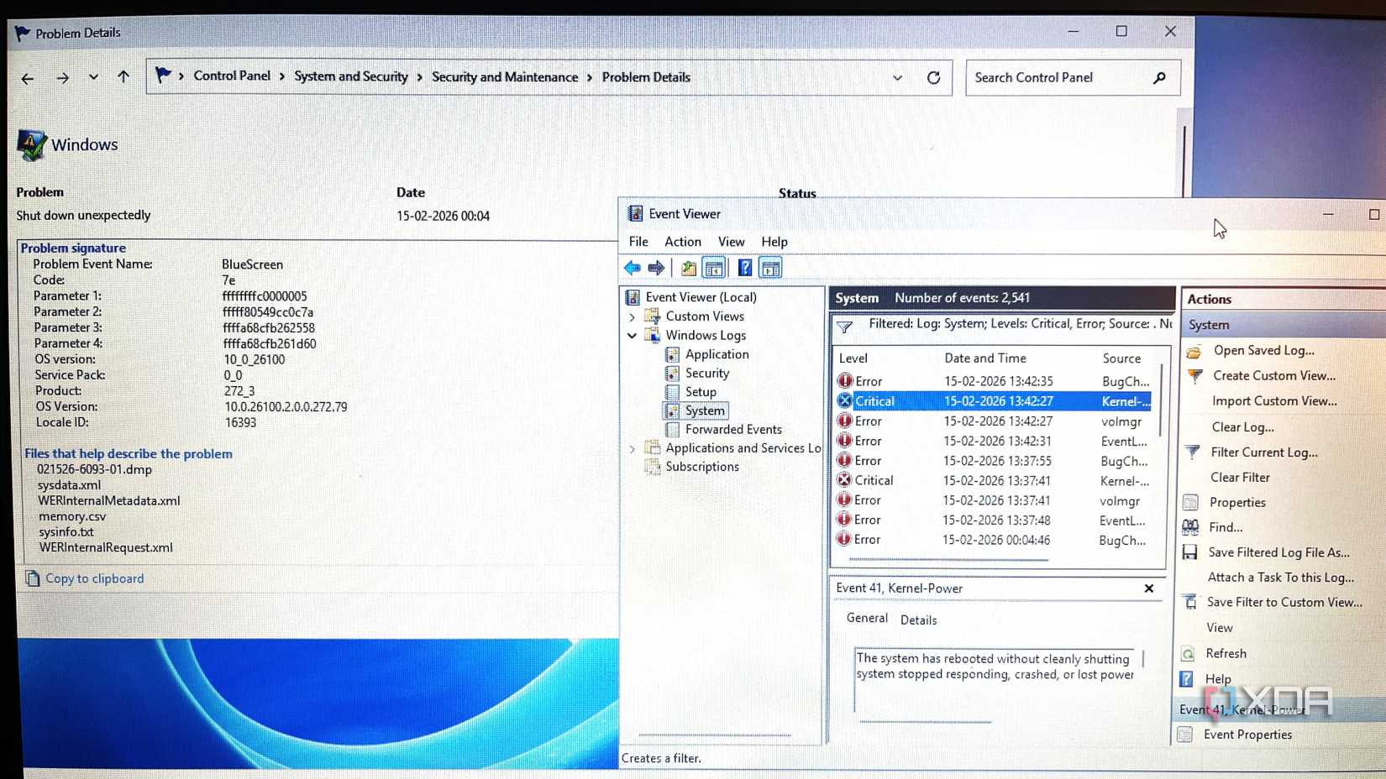1386x779 pixels.
Task: Click the Open Saved Log folder icon
Action: tap(1194, 351)
